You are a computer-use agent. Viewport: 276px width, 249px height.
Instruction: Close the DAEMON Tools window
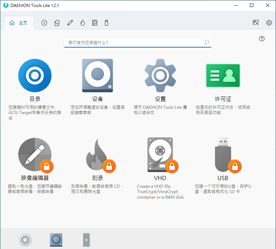(268, 5)
